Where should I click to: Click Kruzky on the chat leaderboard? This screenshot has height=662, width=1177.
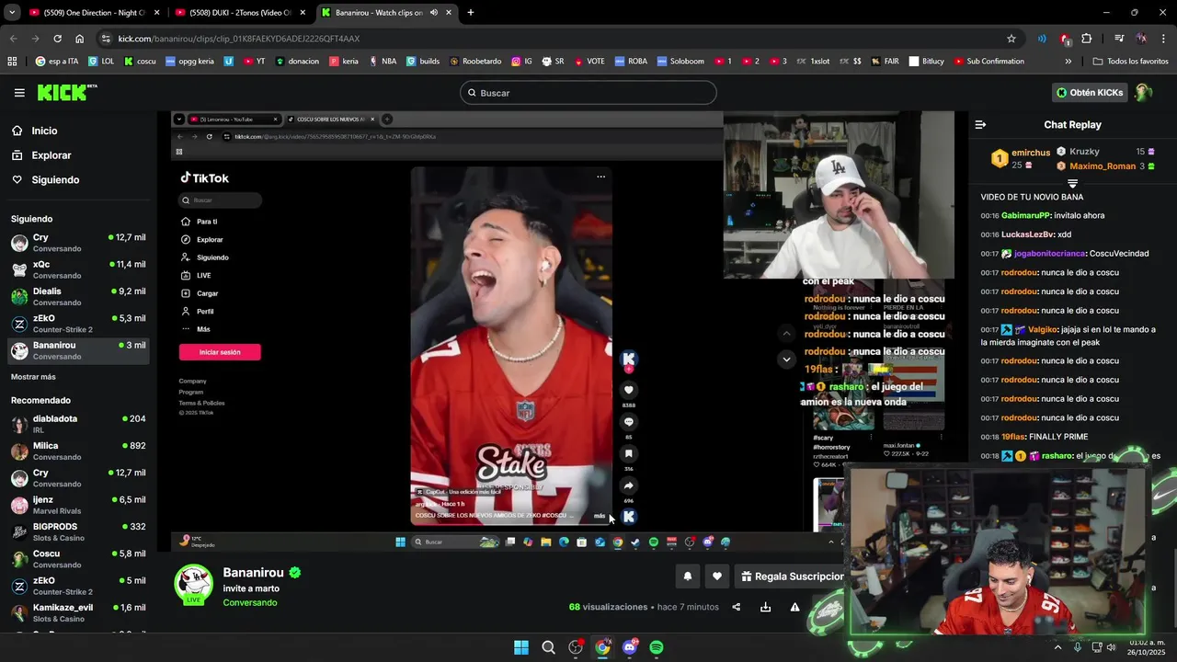pyautogui.click(x=1084, y=152)
